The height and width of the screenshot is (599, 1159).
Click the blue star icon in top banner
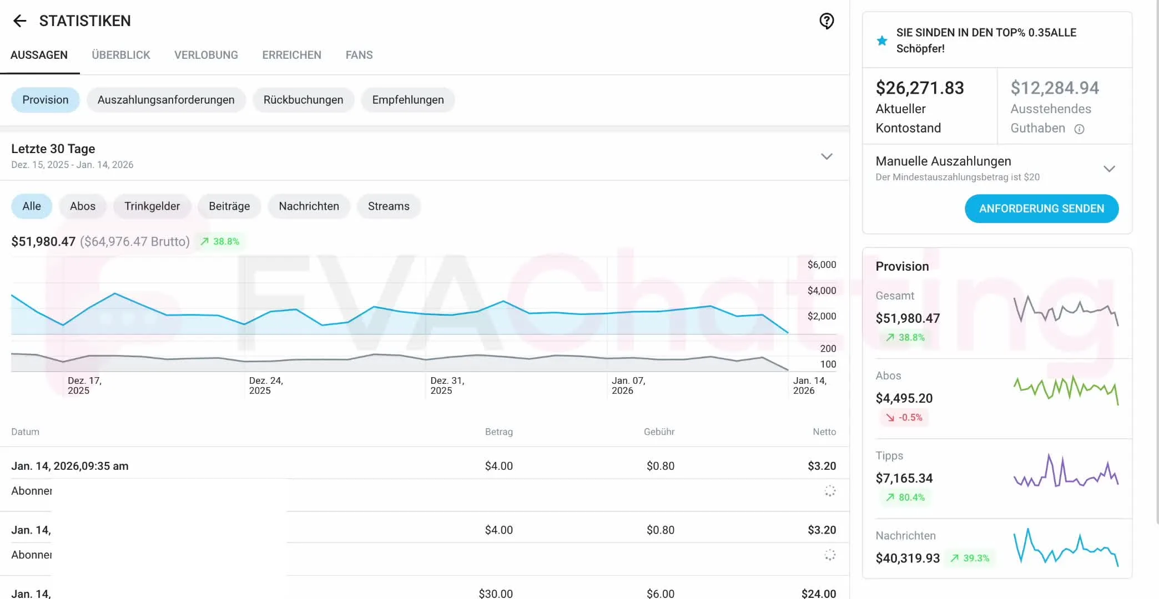(x=881, y=40)
